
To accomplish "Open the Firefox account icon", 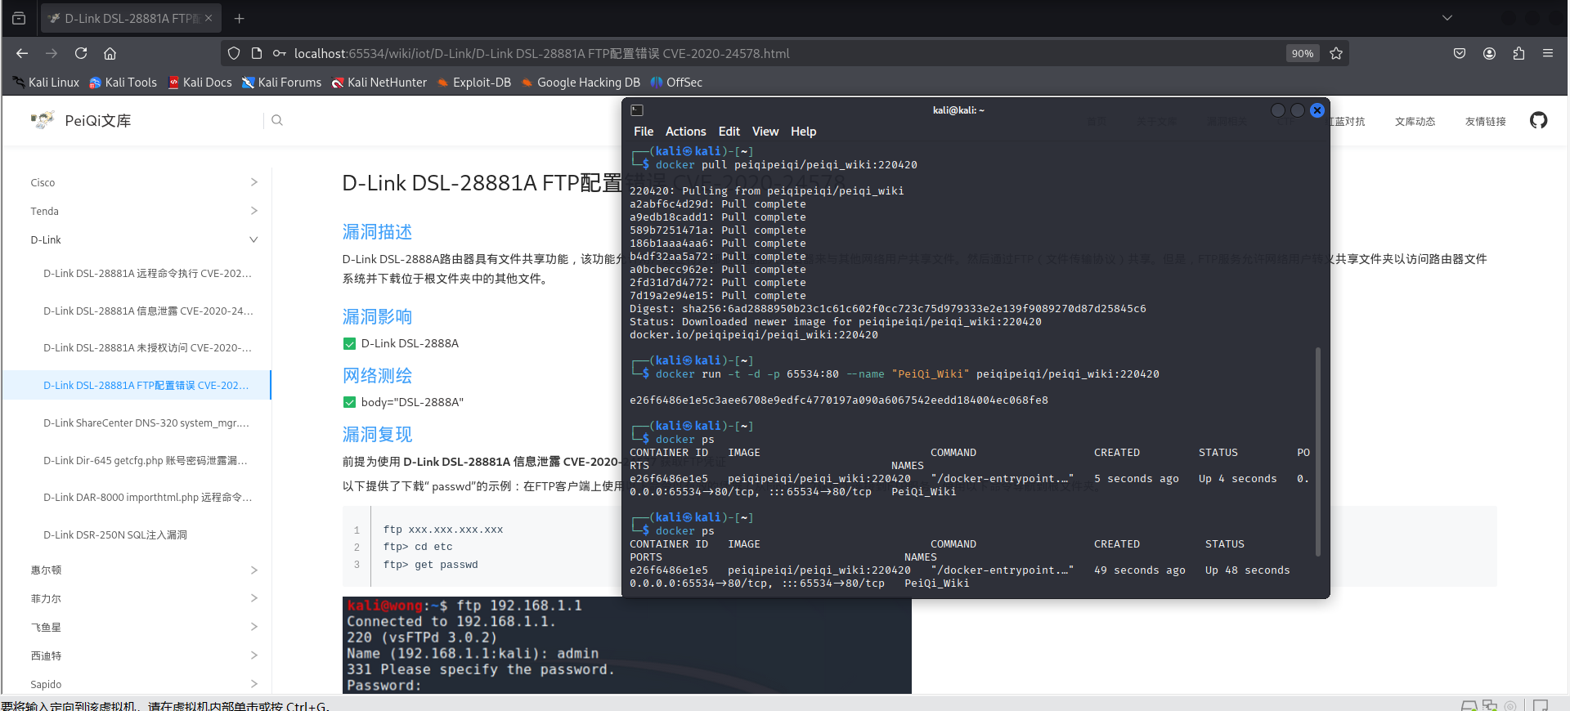I will pyautogui.click(x=1489, y=53).
